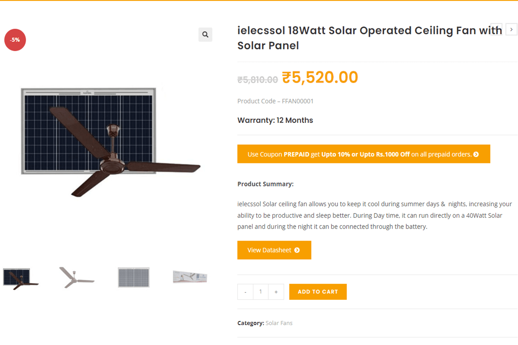Decrease quantity with the minus stepper

245,292
